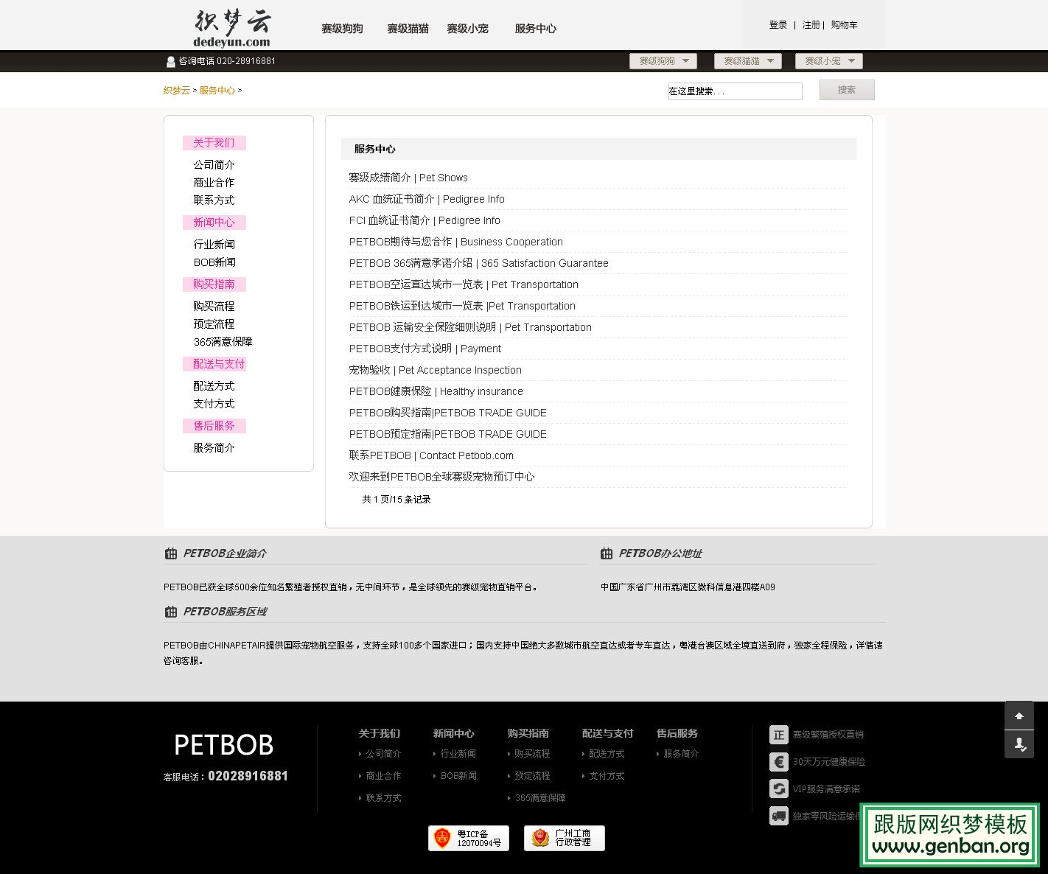The image size is (1048, 874).
Task: Click the PETBOB footer logo
Action: (224, 745)
